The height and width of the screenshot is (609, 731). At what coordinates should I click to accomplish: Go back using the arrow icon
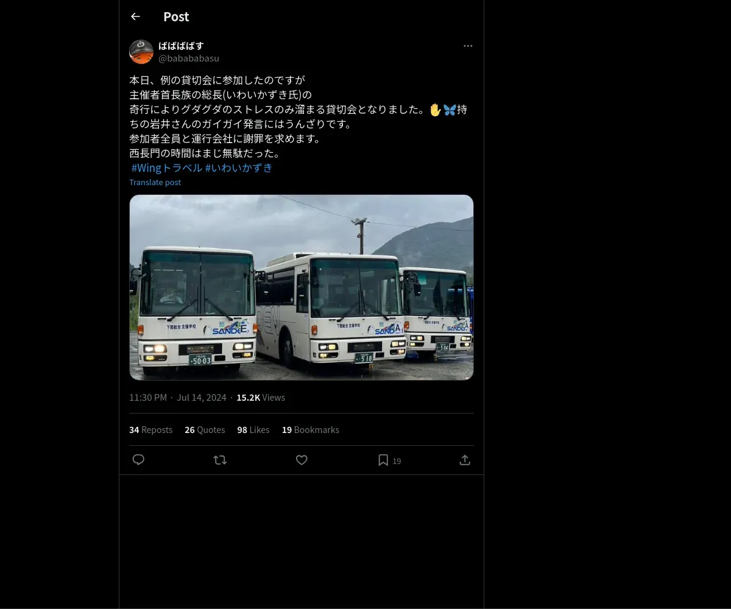point(135,16)
